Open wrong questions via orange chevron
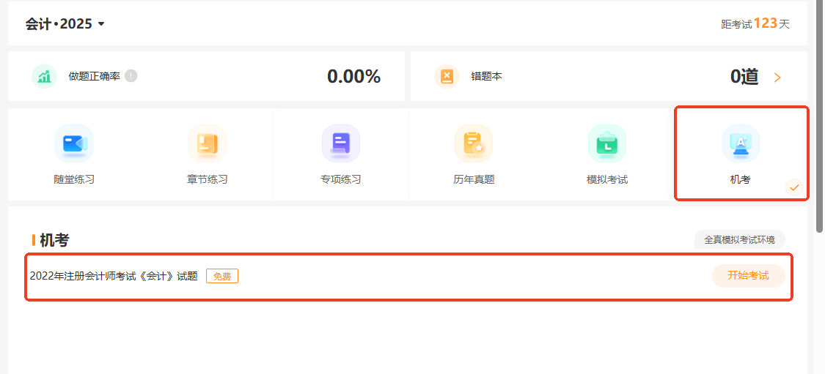 (x=777, y=78)
